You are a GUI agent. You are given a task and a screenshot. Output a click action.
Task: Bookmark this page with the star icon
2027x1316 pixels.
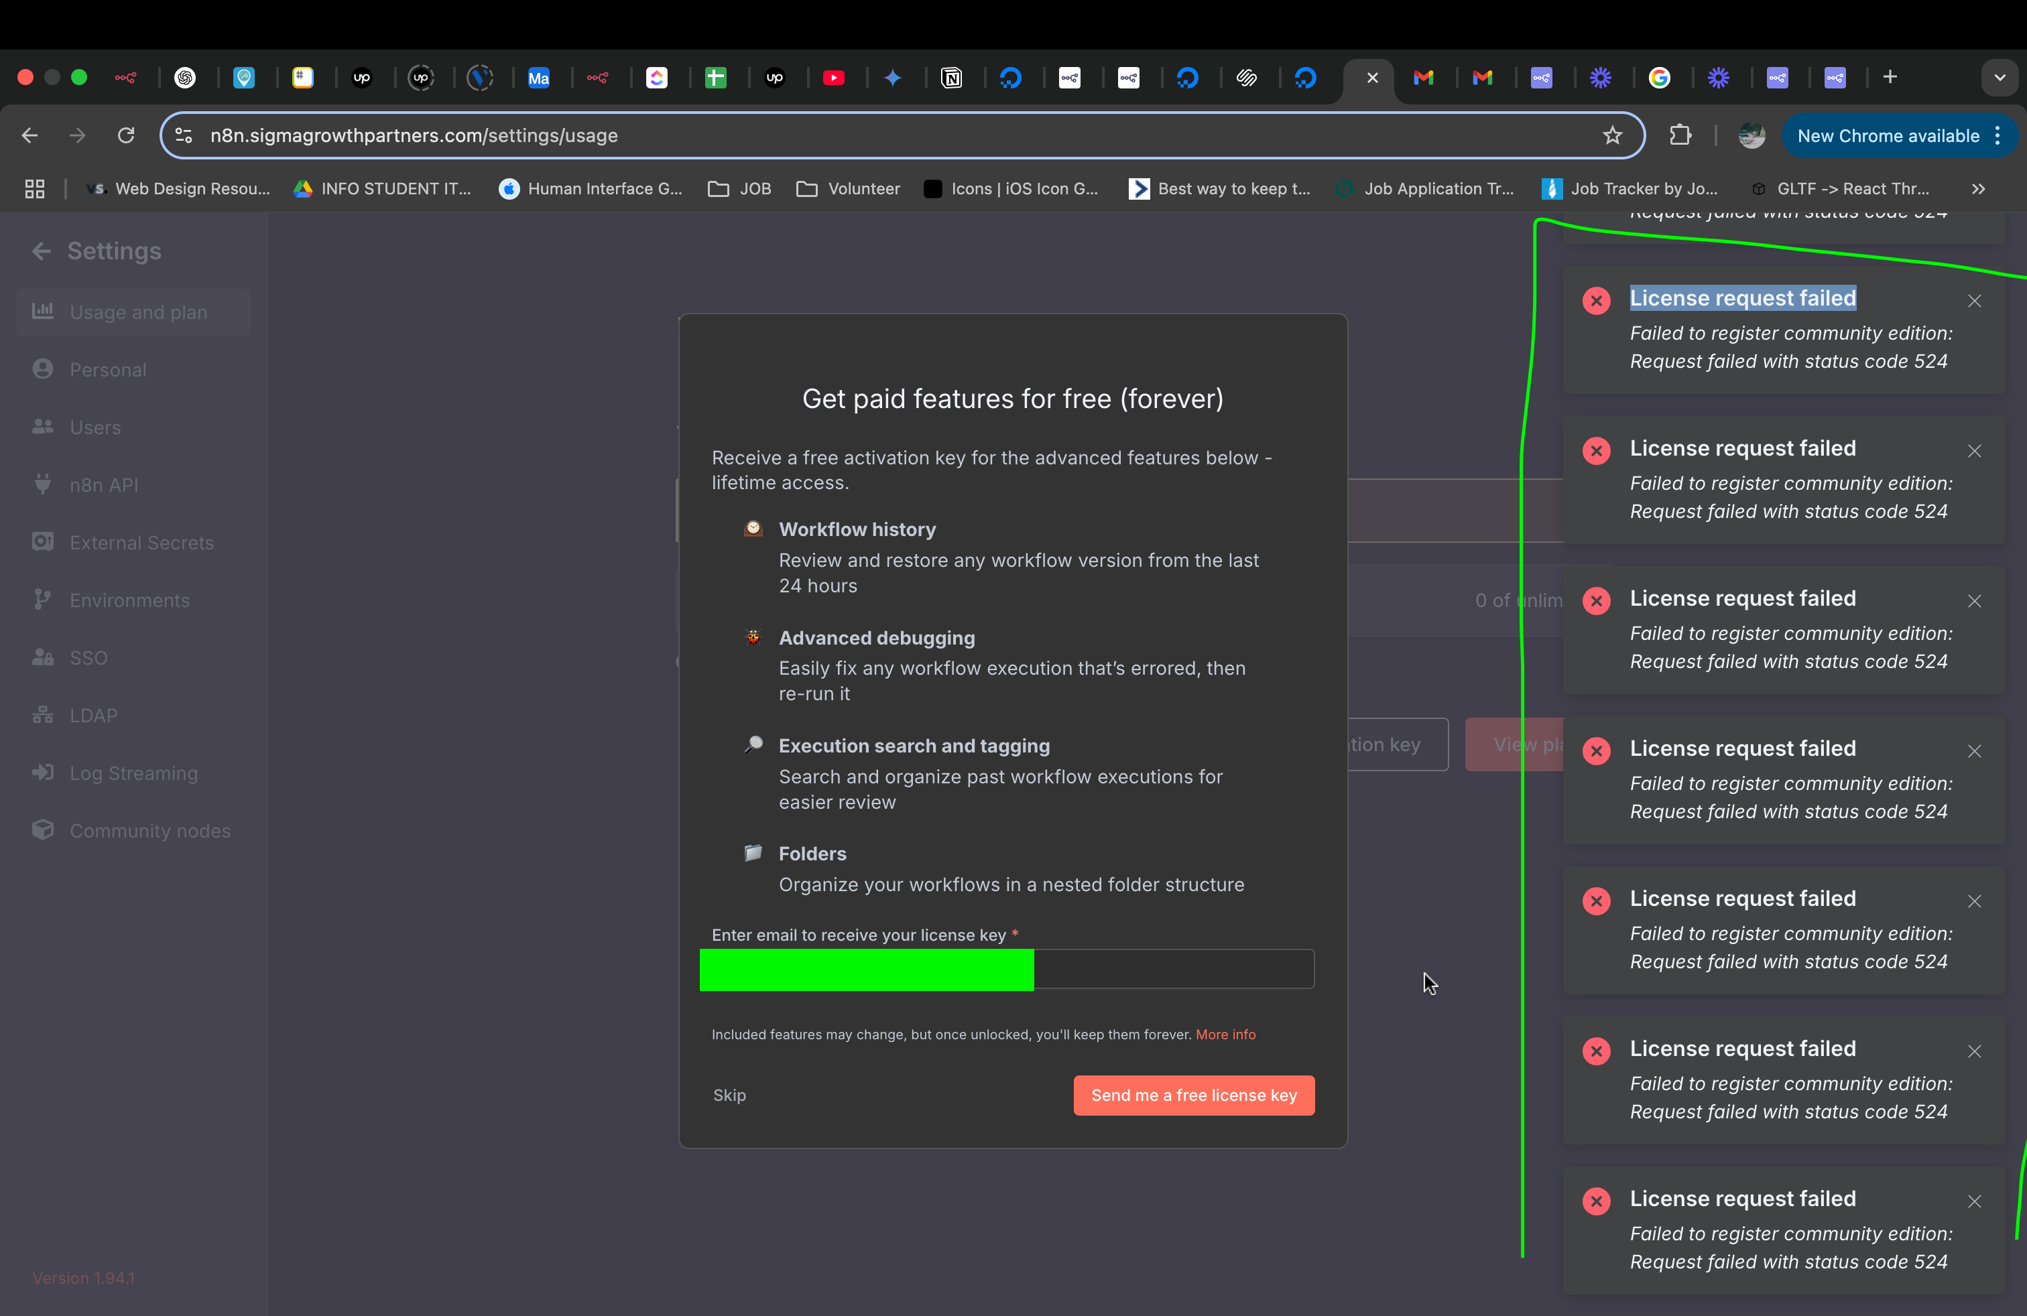[x=1611, y=135]
